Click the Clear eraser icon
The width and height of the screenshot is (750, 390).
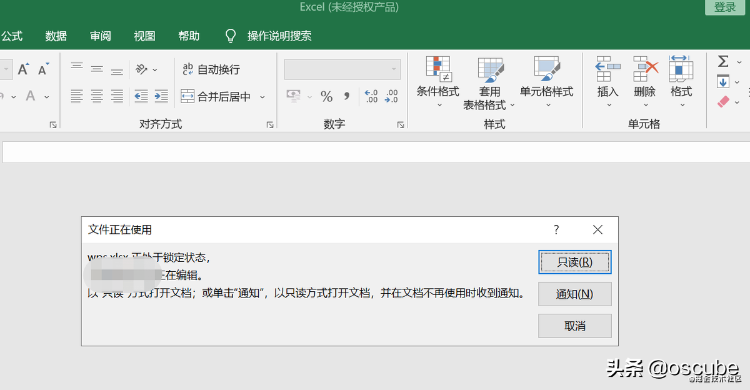pos(723,101)
